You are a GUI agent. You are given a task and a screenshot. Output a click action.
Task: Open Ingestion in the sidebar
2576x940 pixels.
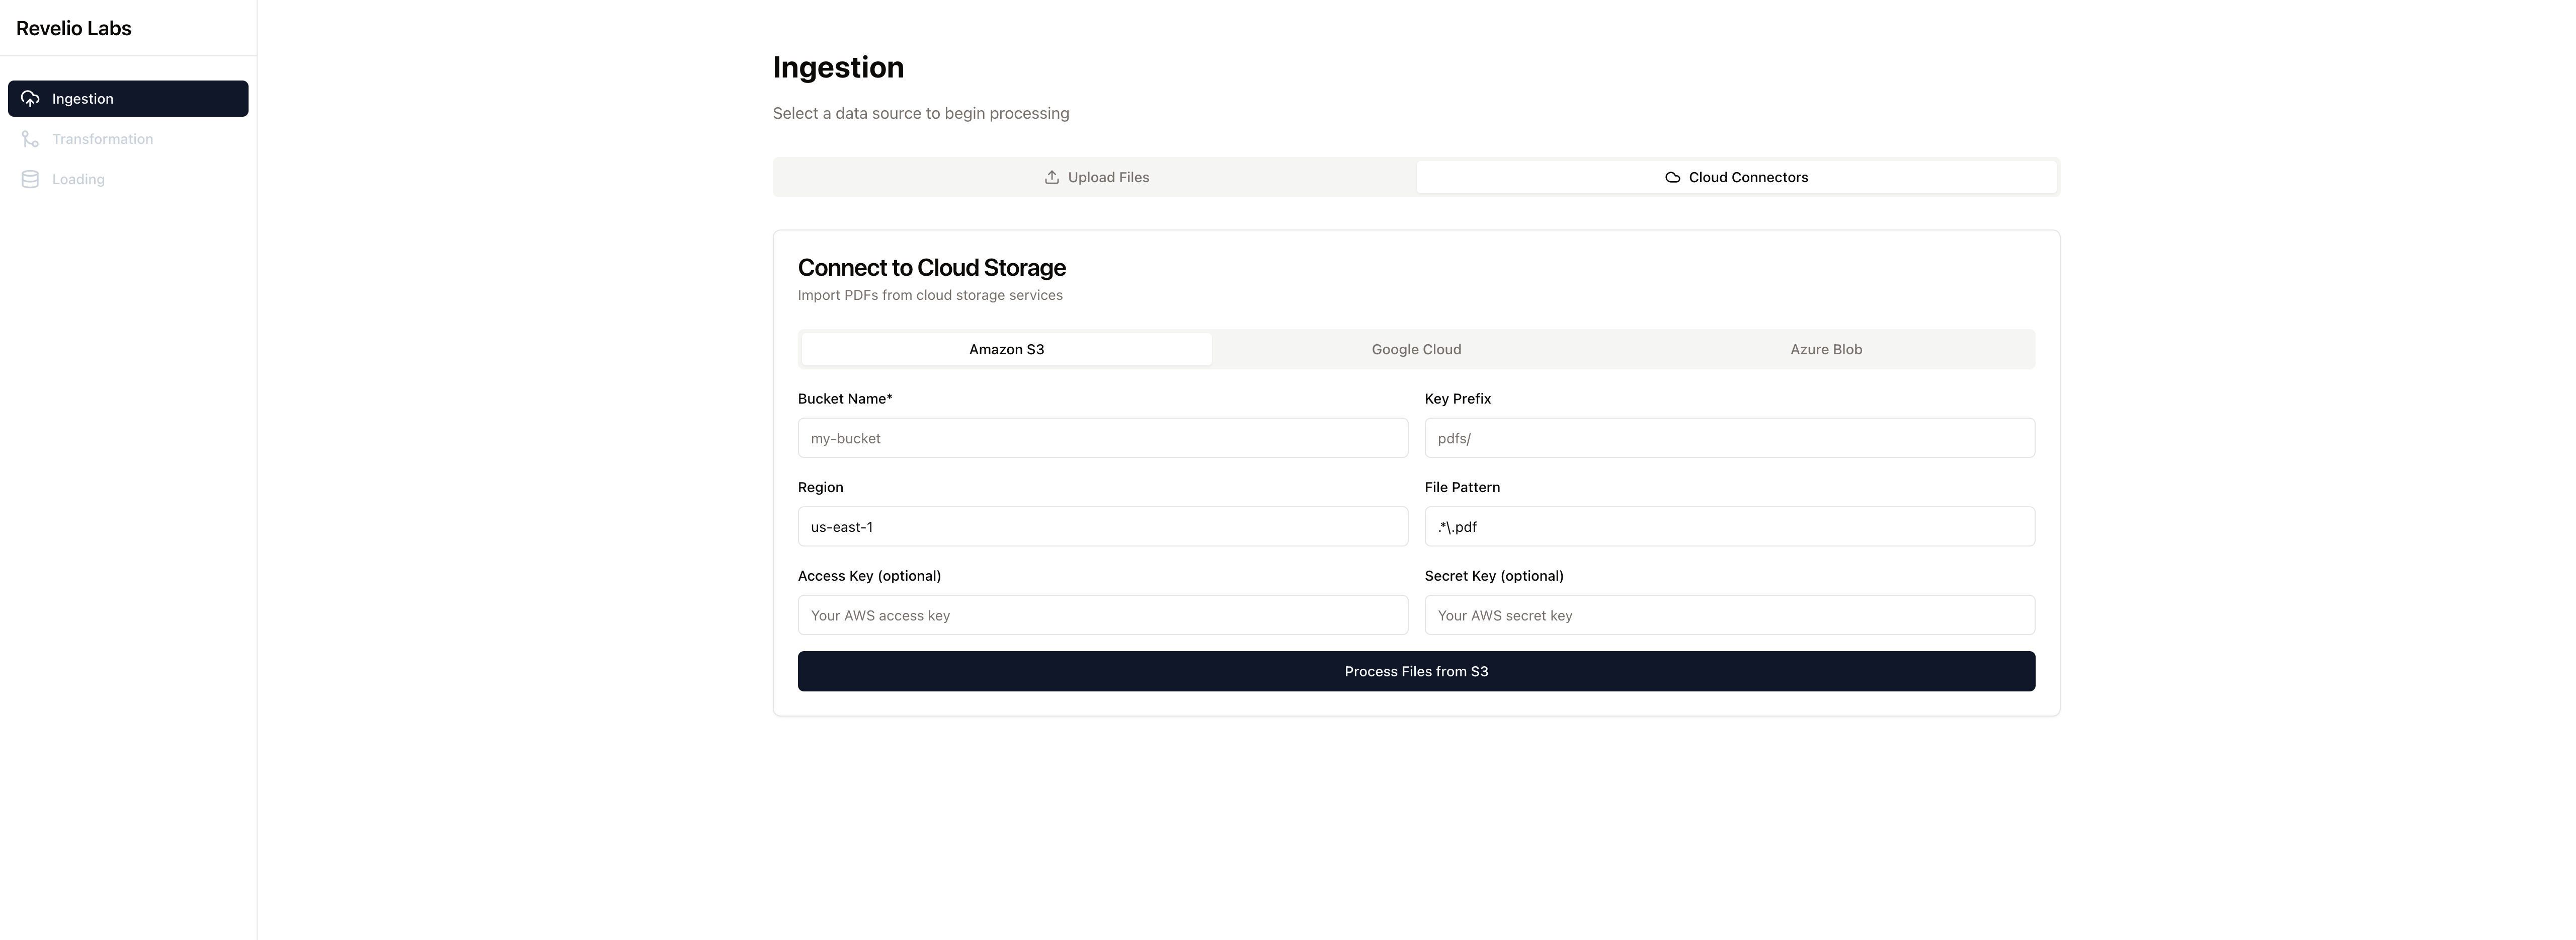point(128,98)
